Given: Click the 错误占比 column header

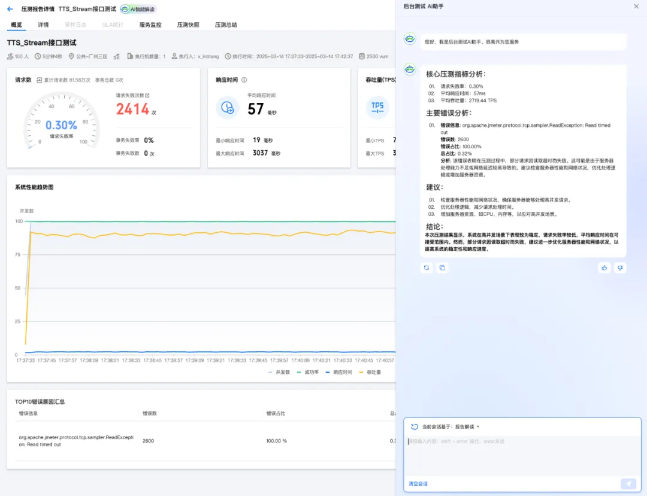Looking at the screenshot, I should [x=276, y=413].
